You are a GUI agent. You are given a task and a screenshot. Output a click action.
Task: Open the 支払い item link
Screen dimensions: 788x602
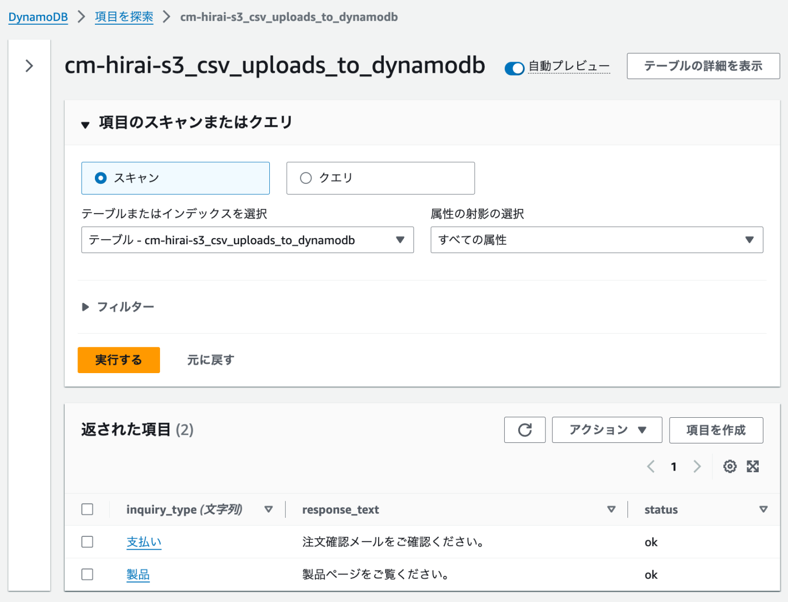[144, 542]
